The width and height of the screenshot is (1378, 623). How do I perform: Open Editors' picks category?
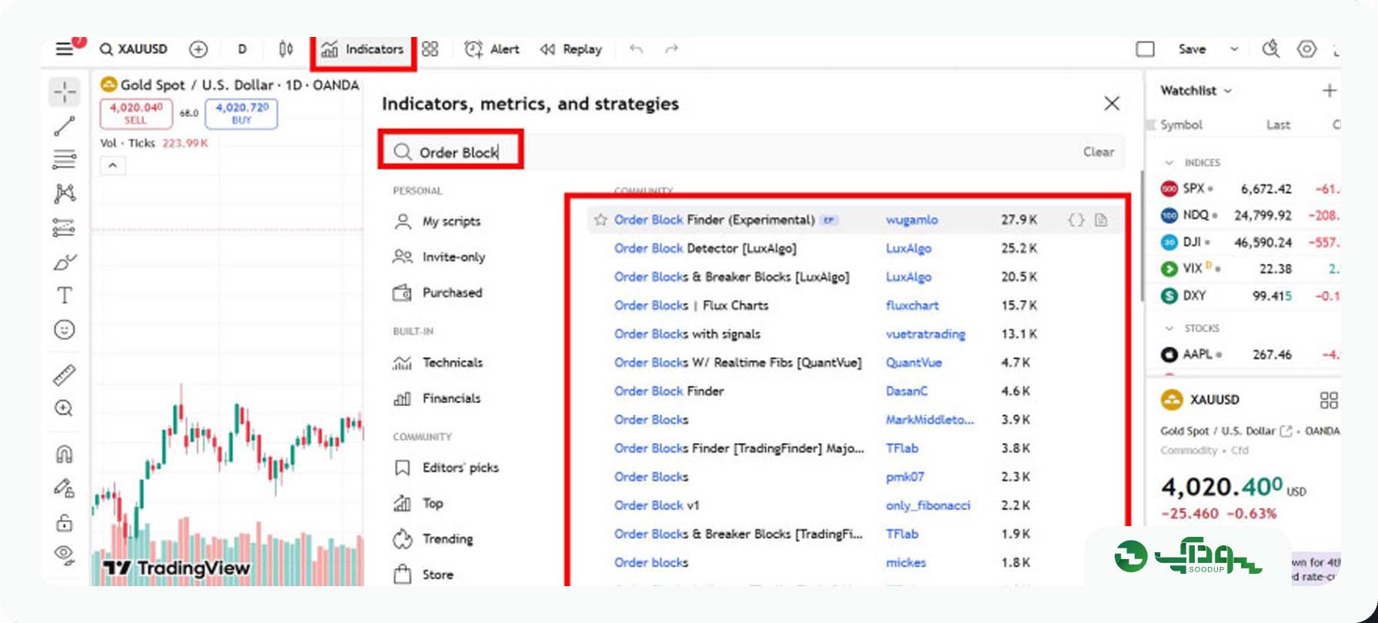point(446,468)
